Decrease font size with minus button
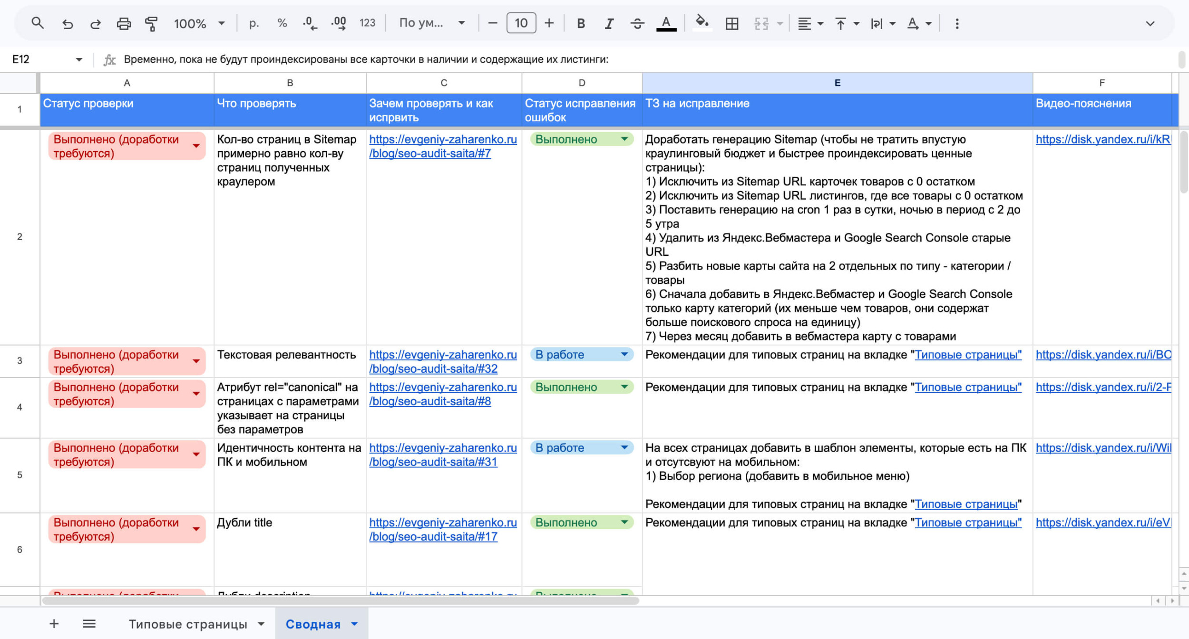The image size is (1189, 639). point(493,23)
